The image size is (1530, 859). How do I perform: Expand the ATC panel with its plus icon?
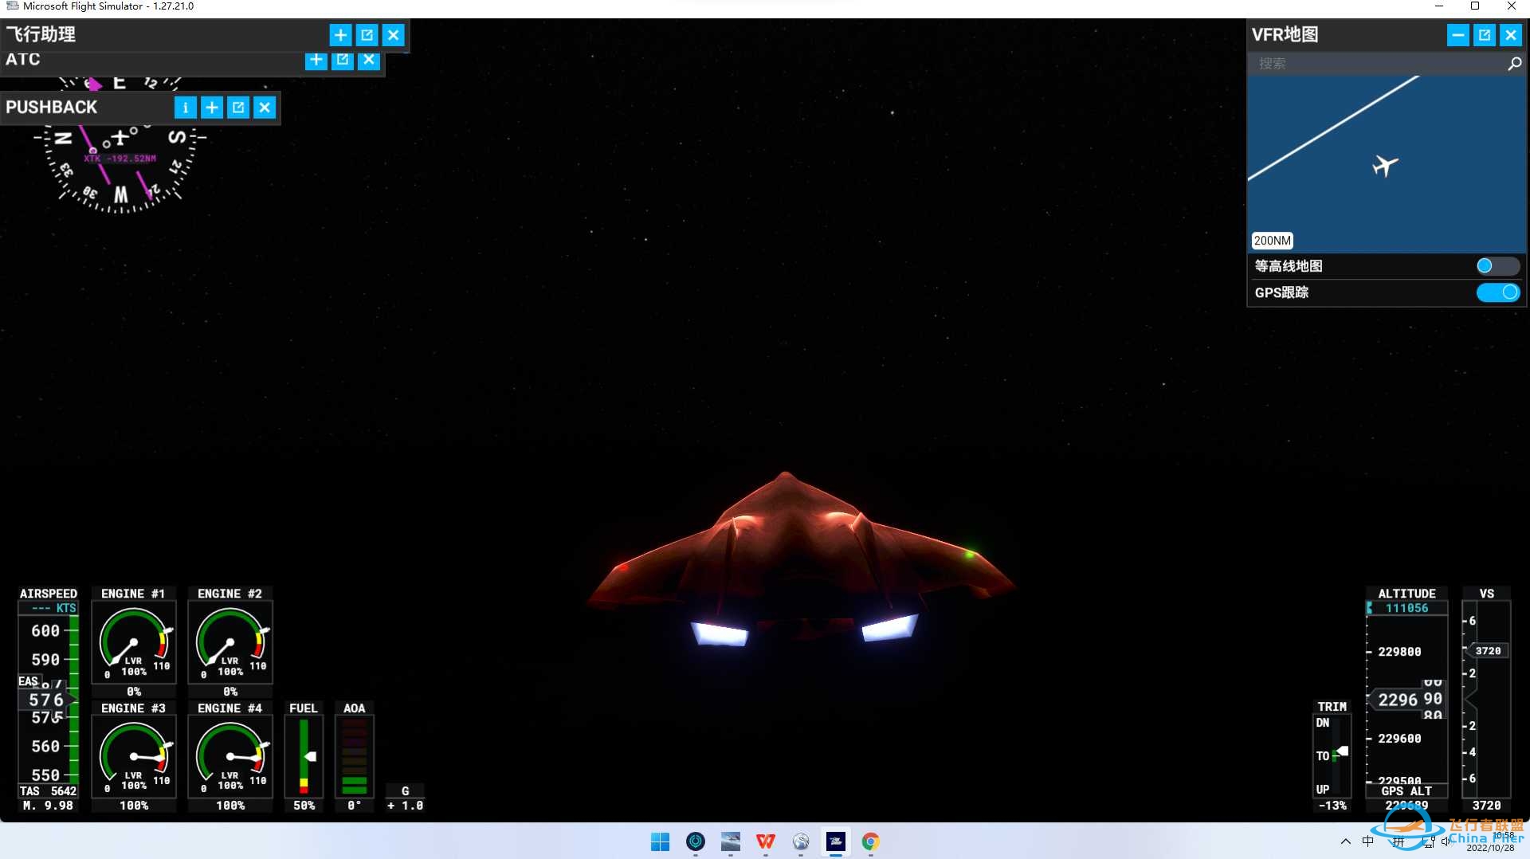click(x=316, y=60)
